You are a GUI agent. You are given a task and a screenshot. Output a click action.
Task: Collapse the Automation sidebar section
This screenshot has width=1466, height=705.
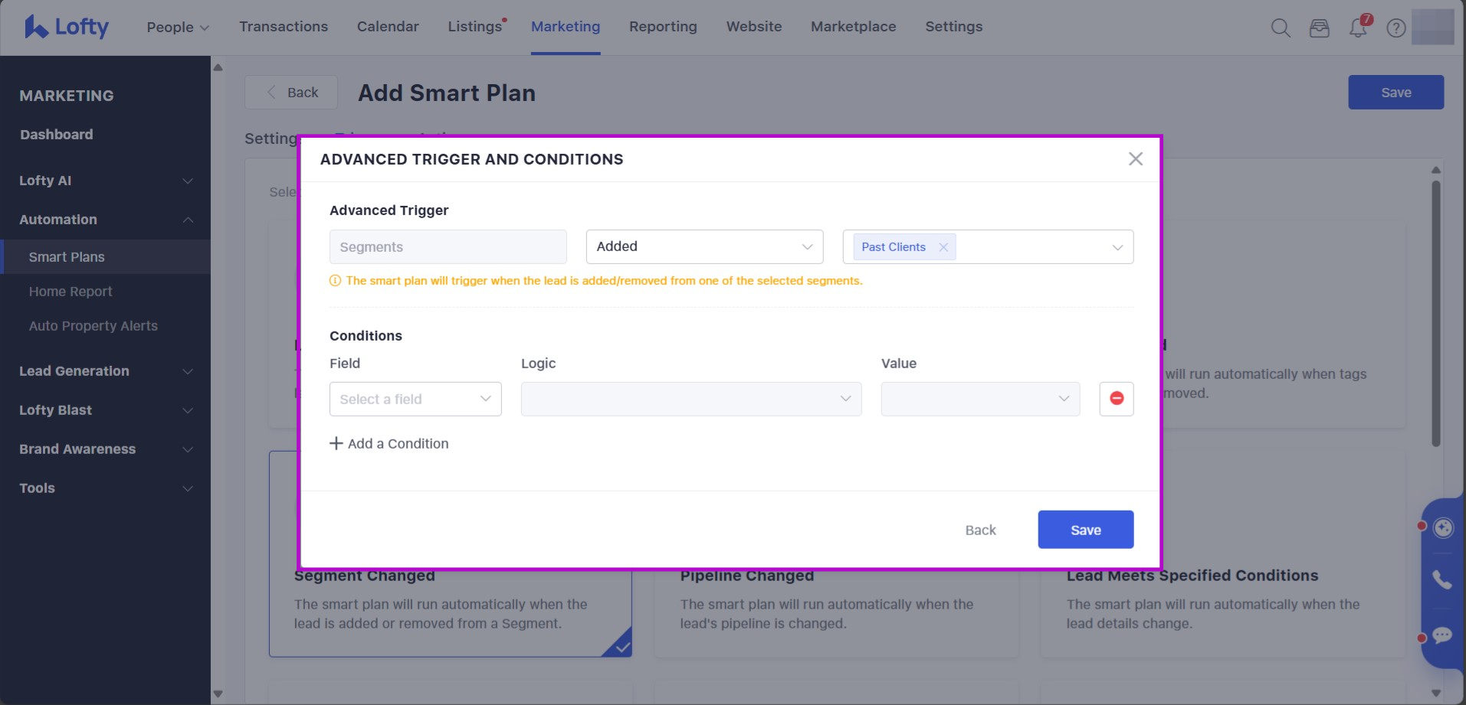point(105,220)
